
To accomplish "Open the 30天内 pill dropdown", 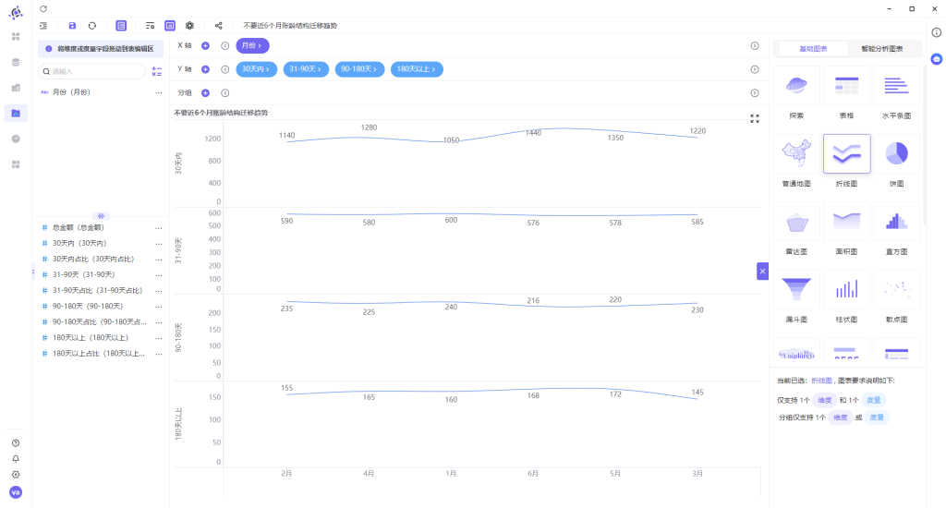I will (257, 69).
